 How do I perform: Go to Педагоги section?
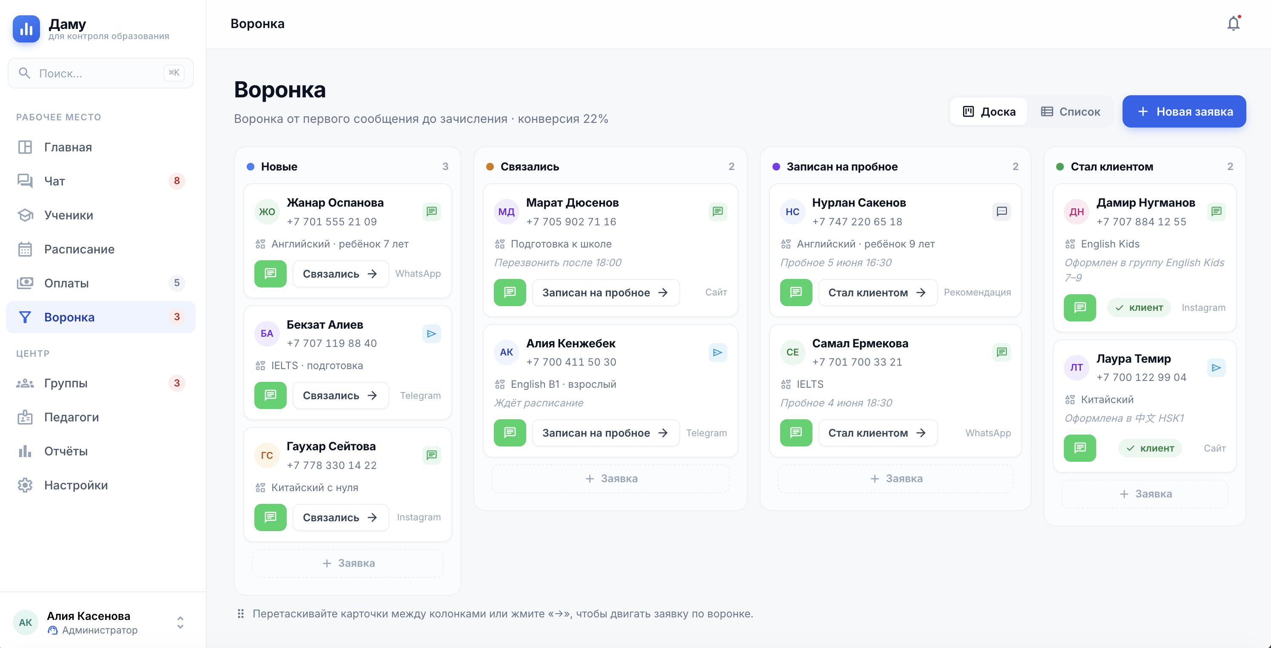click(x=101, y=417)
